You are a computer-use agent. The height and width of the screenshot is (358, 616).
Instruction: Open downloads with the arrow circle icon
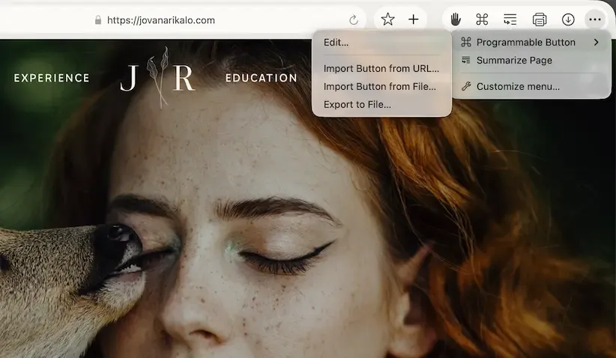(568, 19)
